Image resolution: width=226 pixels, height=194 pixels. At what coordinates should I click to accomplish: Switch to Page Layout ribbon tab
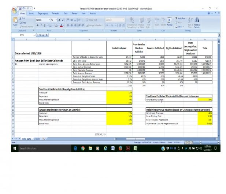click(43, 14)
